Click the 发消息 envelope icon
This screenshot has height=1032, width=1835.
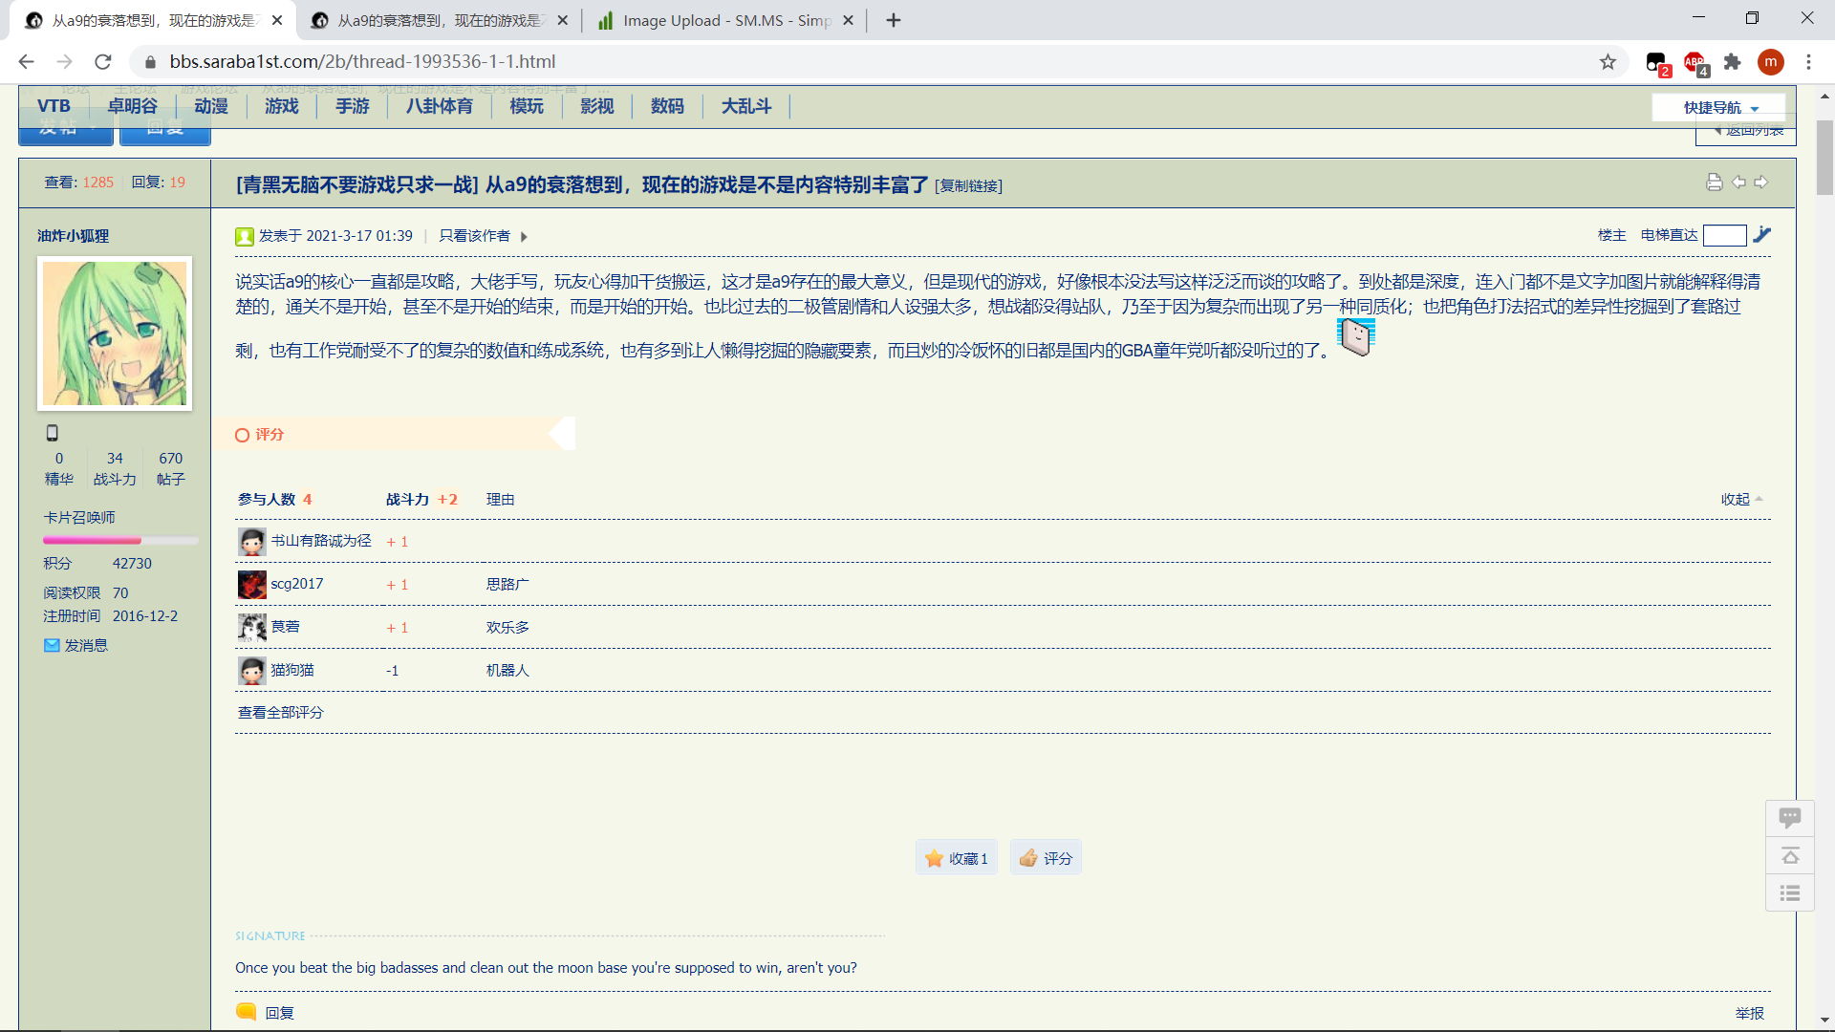point(52,646)
